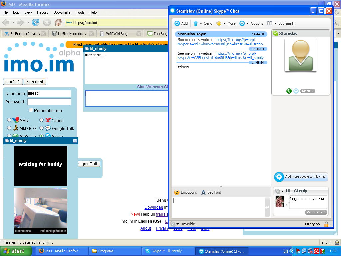The height and width of the screenshot is (256, 341).
Task: Open Stanislav's Menu dropdown
Action: point(307,91)
